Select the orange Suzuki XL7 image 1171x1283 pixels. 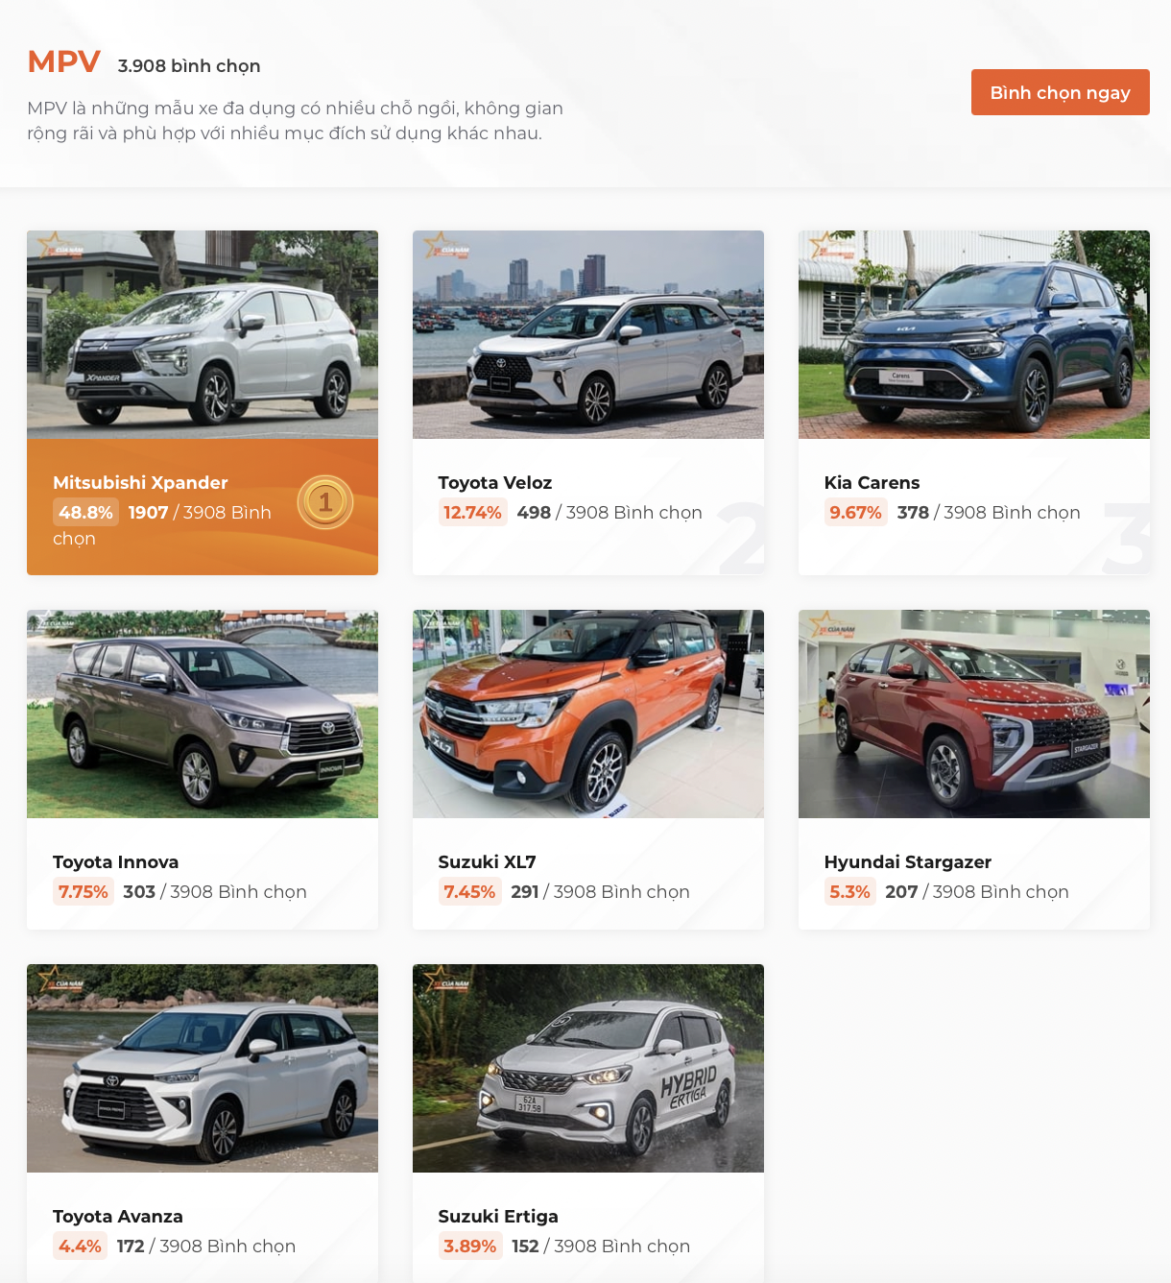588,714
